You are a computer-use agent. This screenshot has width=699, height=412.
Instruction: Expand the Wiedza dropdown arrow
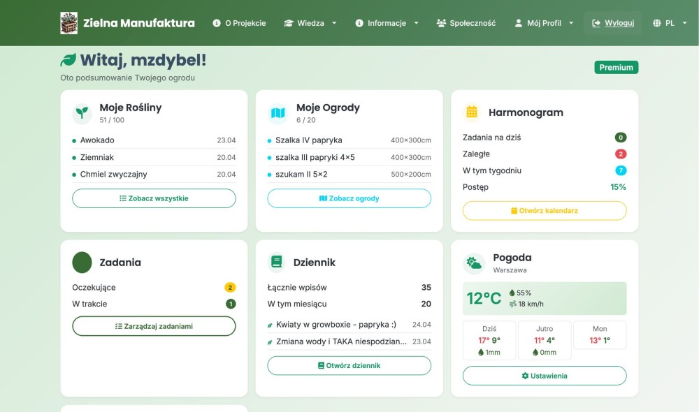pos(334,23)
